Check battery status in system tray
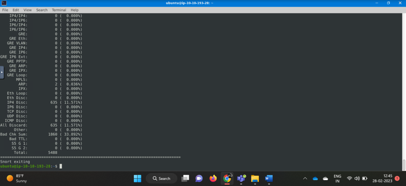Screen dimensions: 406x186 click(x=365, y=178)
